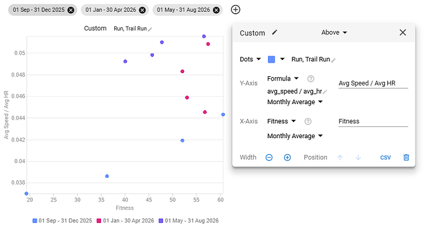Click the X-Axis Fitness label field
The width and height of the screenshot is (428, 228).
coord(373,121)
